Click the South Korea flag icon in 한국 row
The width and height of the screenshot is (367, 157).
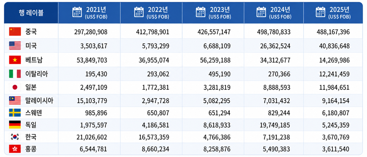click(x=15, y=137)
